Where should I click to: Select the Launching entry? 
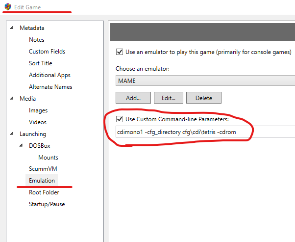click(33, 134)
